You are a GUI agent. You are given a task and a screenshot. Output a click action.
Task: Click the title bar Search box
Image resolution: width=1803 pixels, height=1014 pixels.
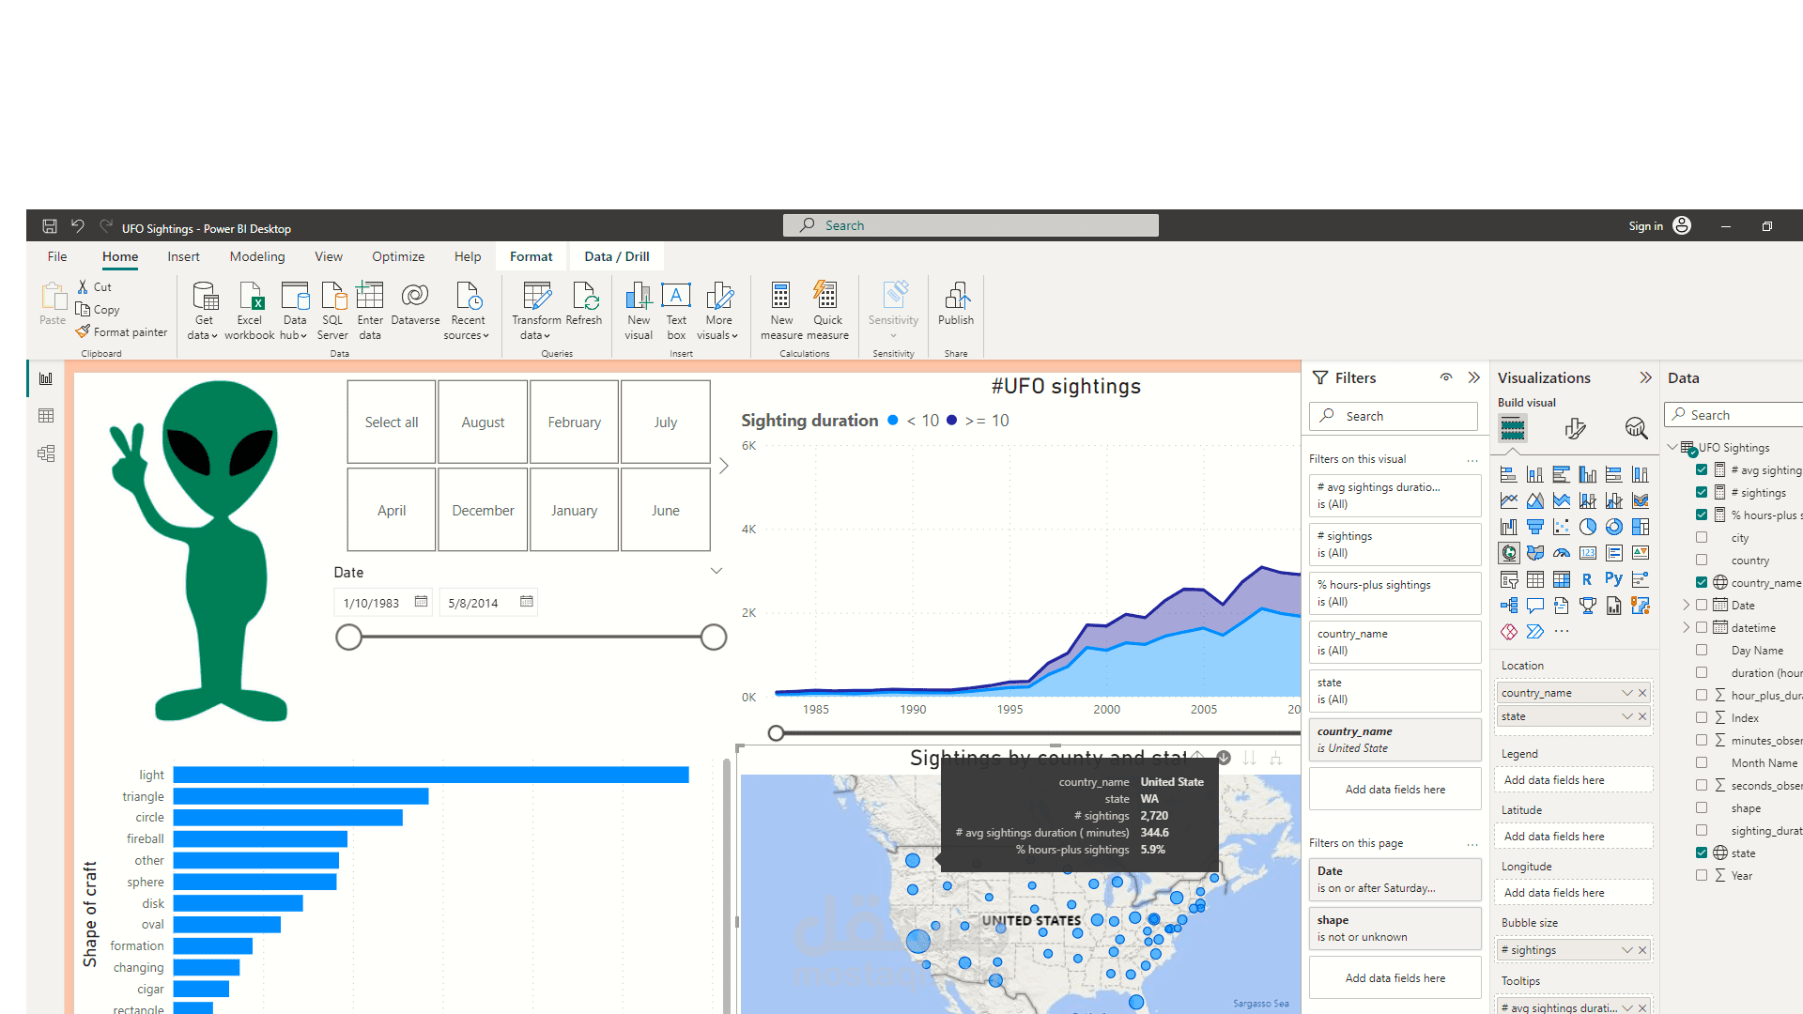click(971, 225)
